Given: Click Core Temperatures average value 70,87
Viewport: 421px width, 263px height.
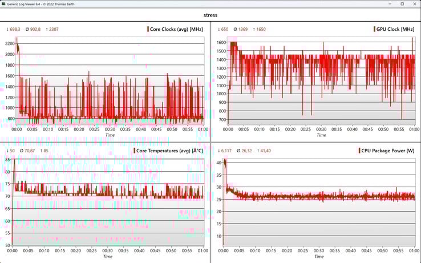Looking at the screenshot, I should 29,151.
